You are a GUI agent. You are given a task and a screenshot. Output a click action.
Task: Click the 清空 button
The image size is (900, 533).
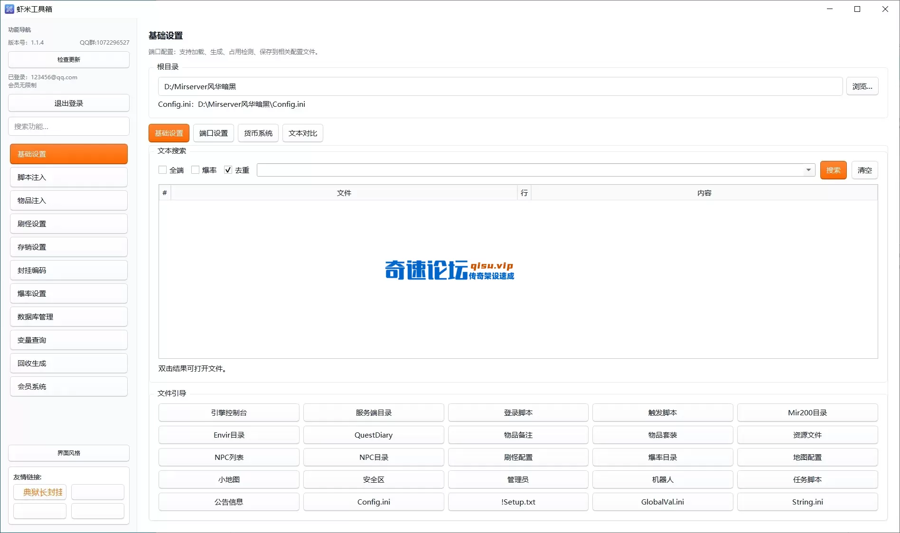[864, 170]
